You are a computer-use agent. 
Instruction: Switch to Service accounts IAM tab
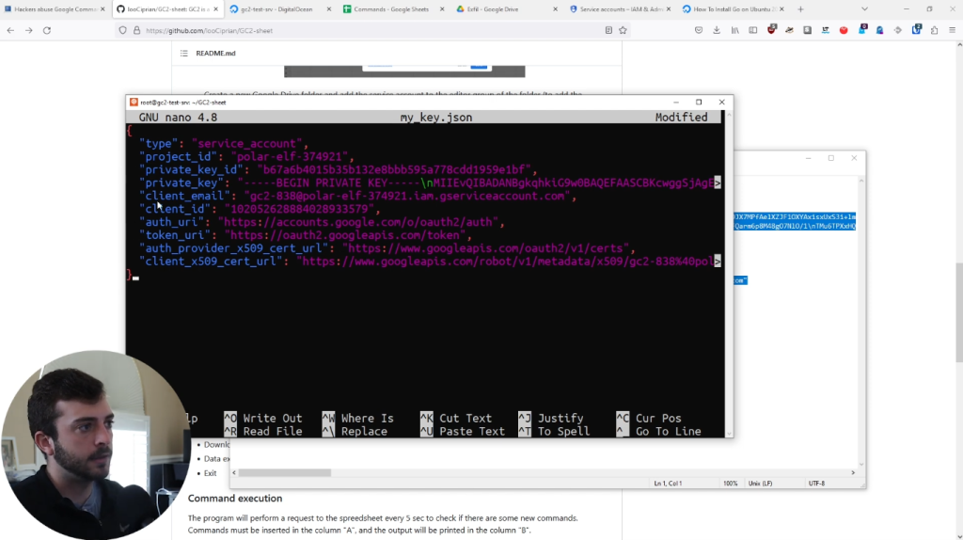click(x=621, y=9)
